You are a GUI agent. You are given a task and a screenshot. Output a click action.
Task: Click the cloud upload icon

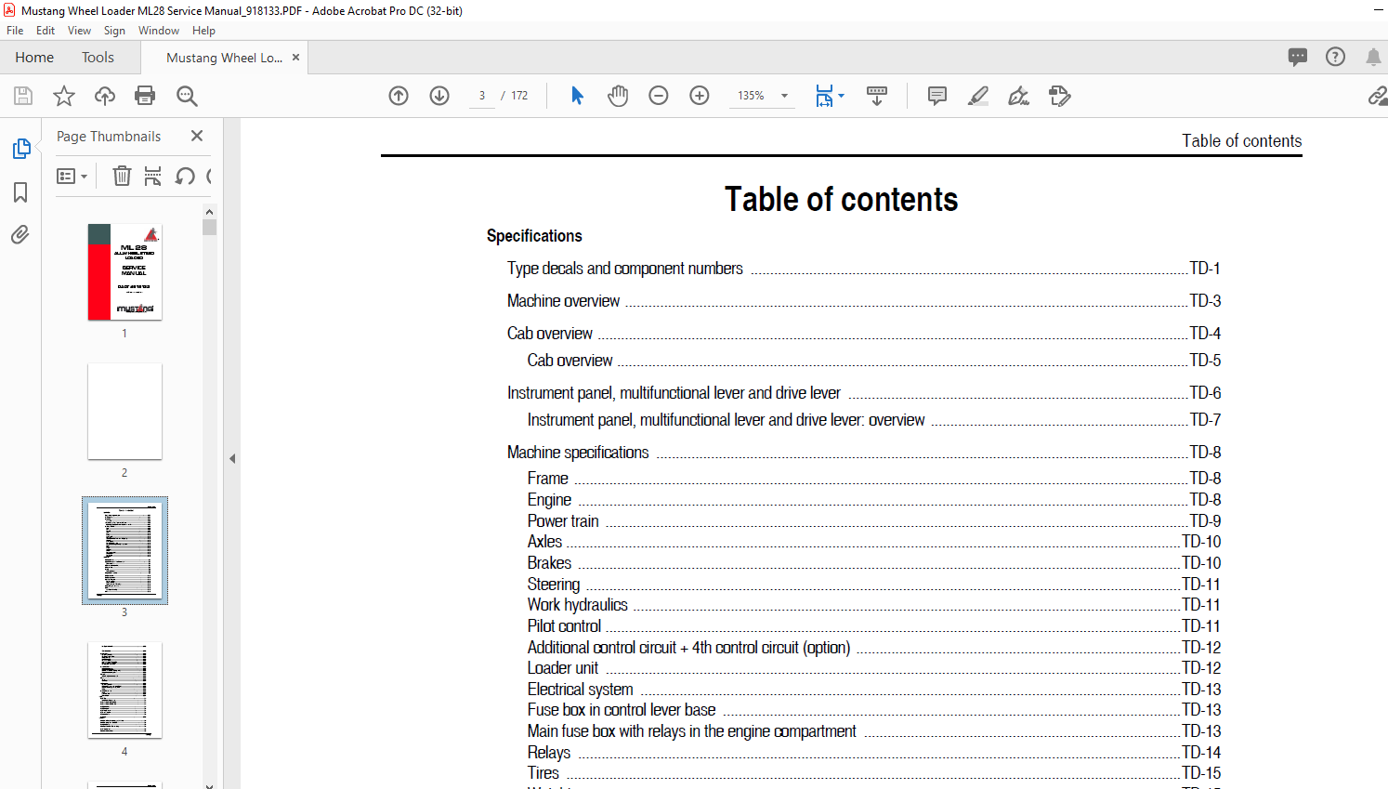(105, 96)
